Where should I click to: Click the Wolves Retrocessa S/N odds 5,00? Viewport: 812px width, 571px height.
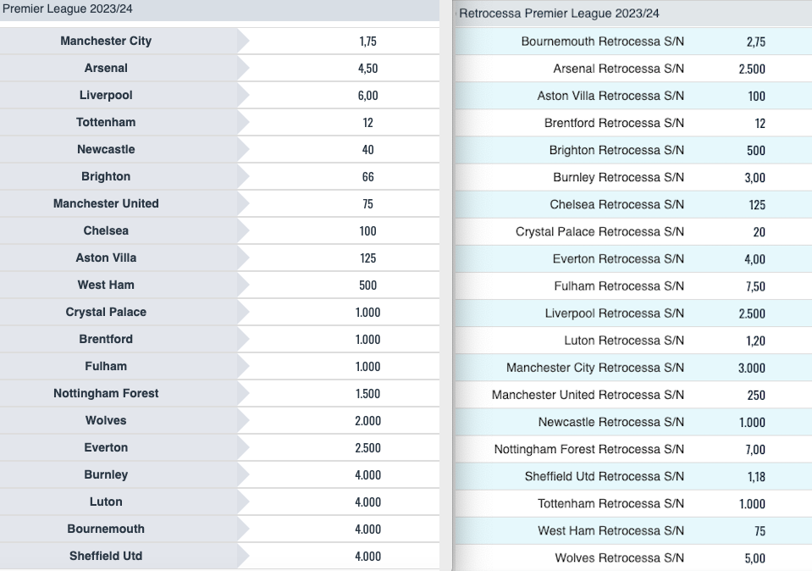(x=755, y=558)
